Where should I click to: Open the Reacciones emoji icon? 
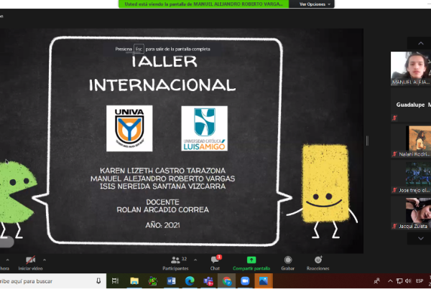click(318, 260)
